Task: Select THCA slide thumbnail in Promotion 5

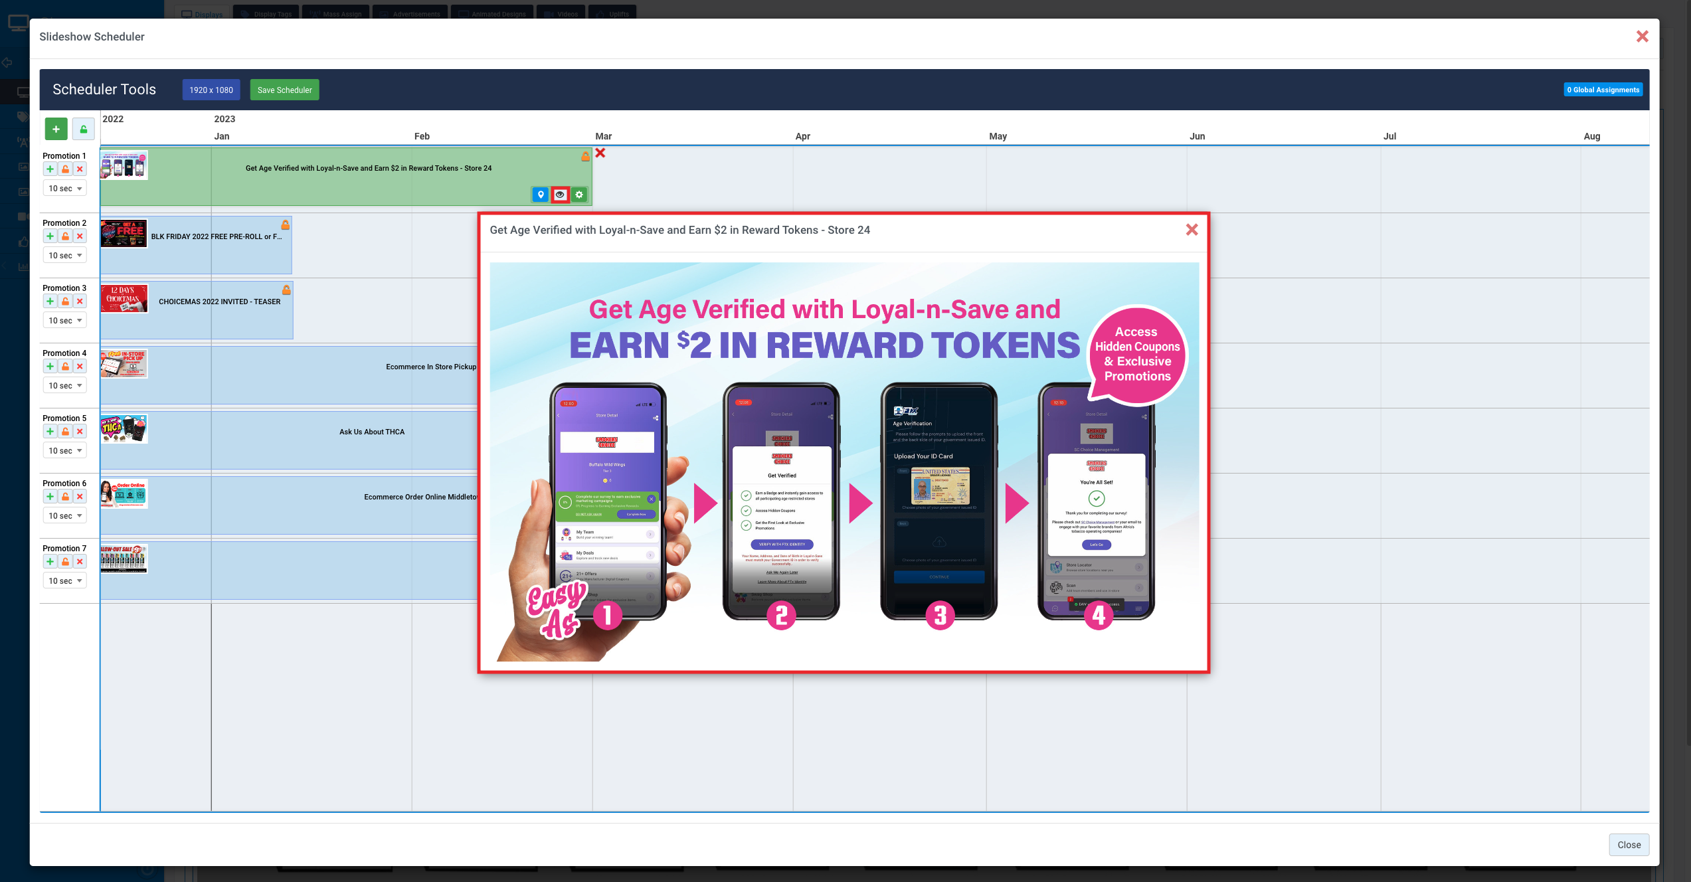Action: (x=124, y=428)
